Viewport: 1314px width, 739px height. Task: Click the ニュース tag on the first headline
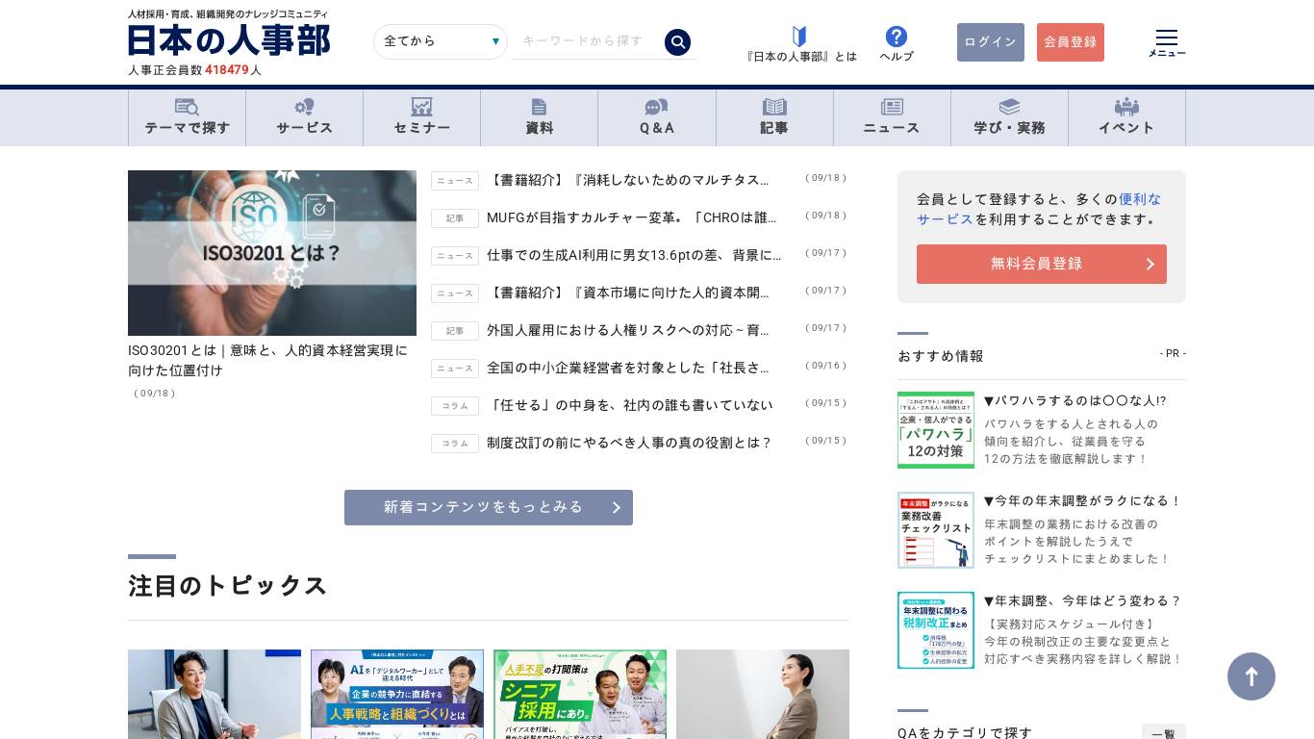tap(455, 181)
